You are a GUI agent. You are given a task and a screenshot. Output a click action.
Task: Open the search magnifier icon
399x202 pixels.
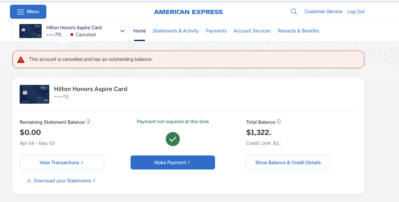294,12
